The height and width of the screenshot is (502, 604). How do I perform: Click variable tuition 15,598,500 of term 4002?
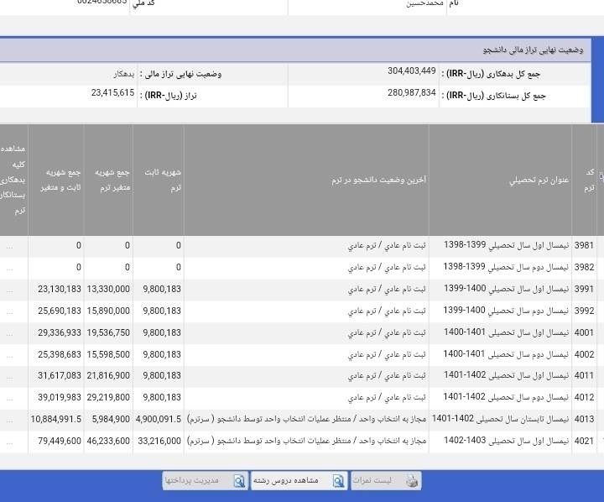pyautogui.click(x=108, y=354)
